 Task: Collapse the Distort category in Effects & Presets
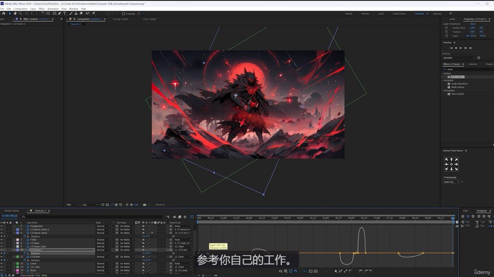tap(443, 73)
